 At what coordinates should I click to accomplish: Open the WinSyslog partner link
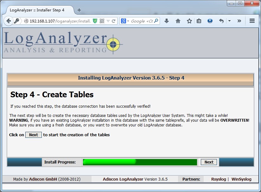[242, 179]
